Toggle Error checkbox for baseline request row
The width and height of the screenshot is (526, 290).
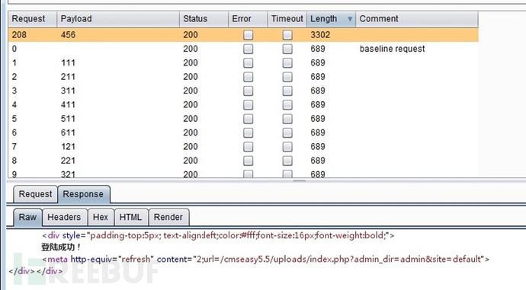pos(249,49)
